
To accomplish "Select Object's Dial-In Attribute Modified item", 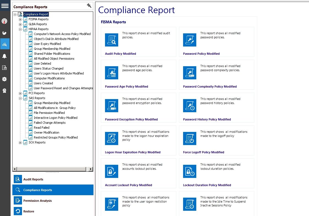I will point(56,39).
